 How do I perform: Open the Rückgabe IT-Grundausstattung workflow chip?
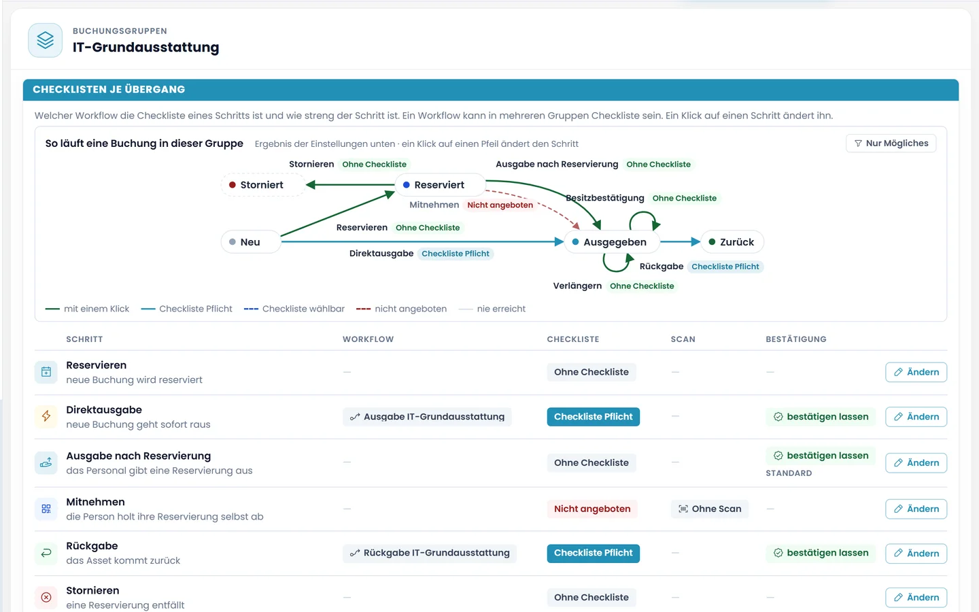(x=430, y=553)
